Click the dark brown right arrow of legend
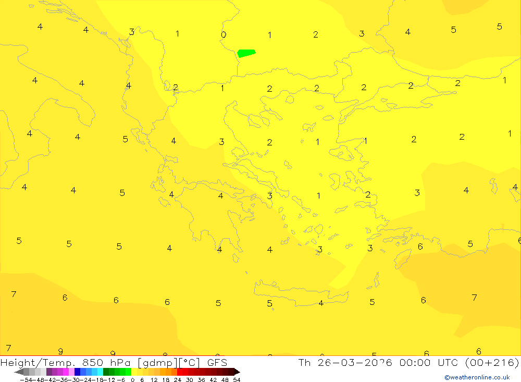 pos(237,372)
